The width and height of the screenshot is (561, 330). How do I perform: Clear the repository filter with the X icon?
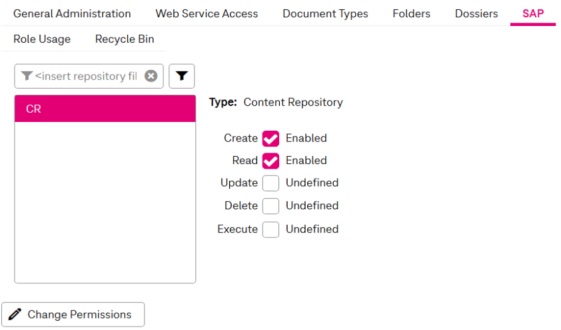(151, 76)
